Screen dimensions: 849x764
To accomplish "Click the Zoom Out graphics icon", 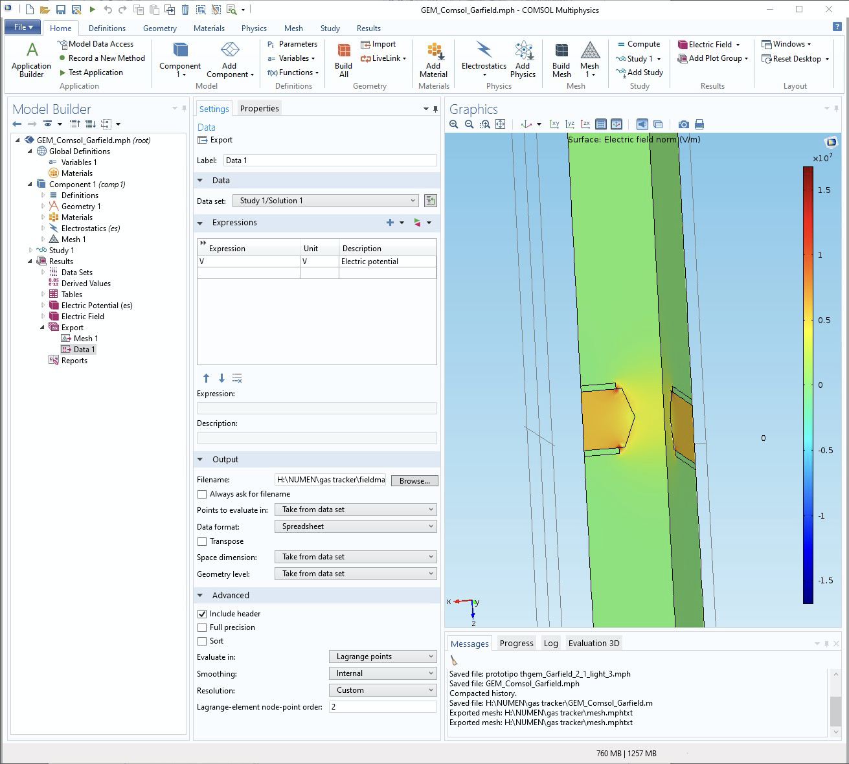I will click(470, 124).
